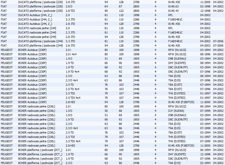This screenshot has height=165, width=225.
Task: Select 2.5 D 4x4 in BOXER Autobus (230P) row
Action: [x=72, y=80]
